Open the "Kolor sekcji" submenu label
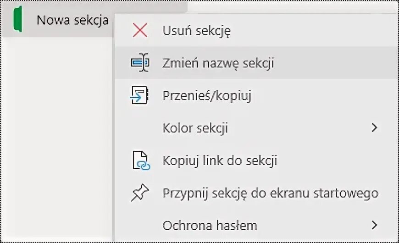 (x=195, y=128)
